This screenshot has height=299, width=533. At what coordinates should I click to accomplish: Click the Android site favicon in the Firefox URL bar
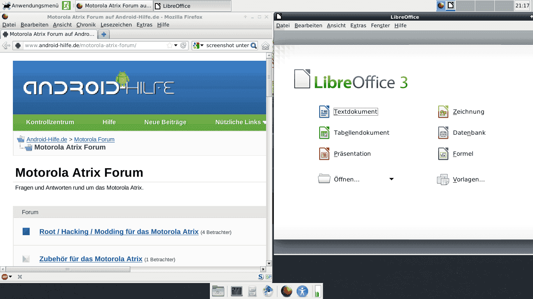tap(18, 46)
